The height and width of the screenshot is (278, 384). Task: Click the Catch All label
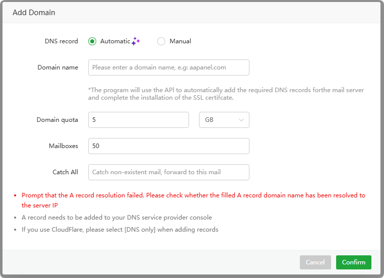(x=65, y=172)
